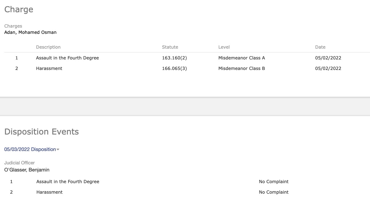This screenshot has height=213, width=370.
Task: Click the Date column header
Action: pyautogui.click(x=320, y=47)
